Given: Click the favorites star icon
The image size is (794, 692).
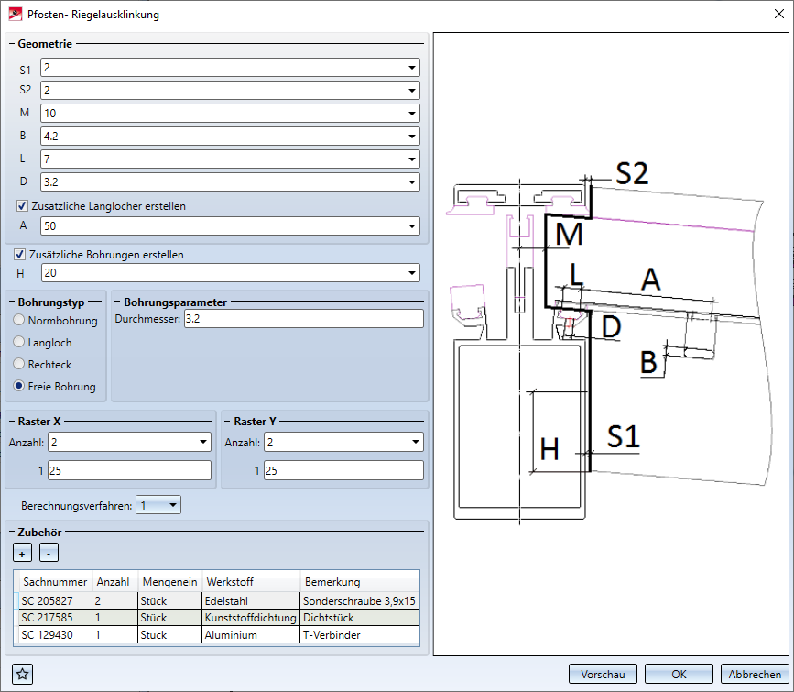Looking at the screenshot, I should (x=23, y=674).
